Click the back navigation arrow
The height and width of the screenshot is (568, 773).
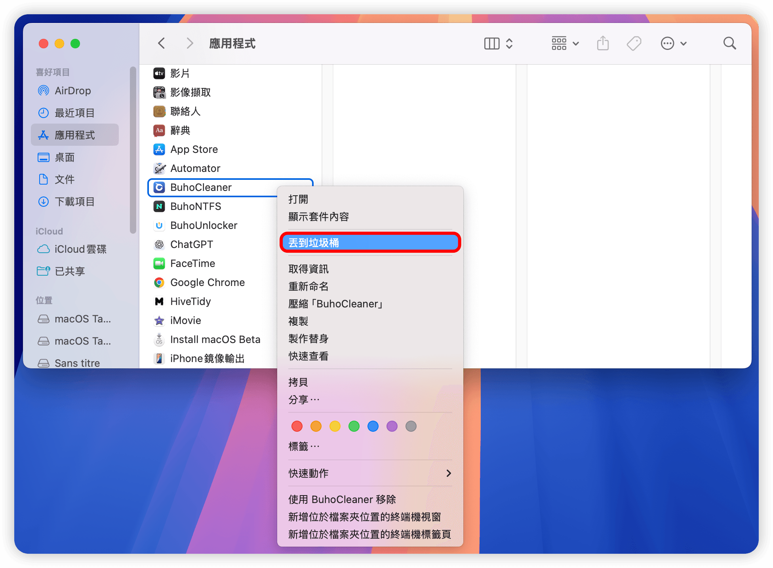click(x=161, y=43)
